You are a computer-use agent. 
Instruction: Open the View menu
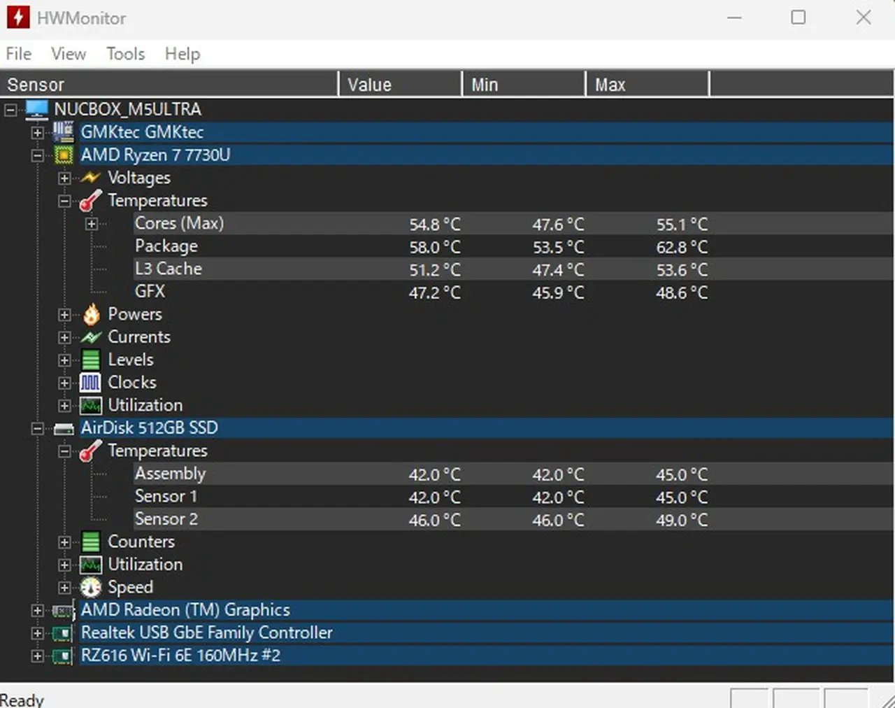69,54
